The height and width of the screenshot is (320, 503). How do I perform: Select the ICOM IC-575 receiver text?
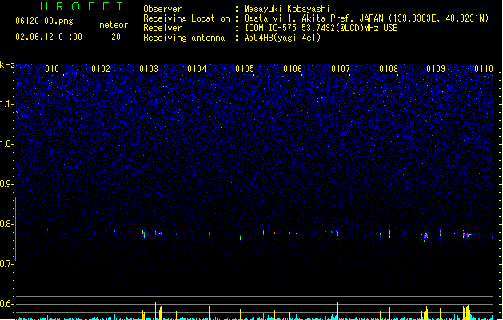tap(321, 28)
